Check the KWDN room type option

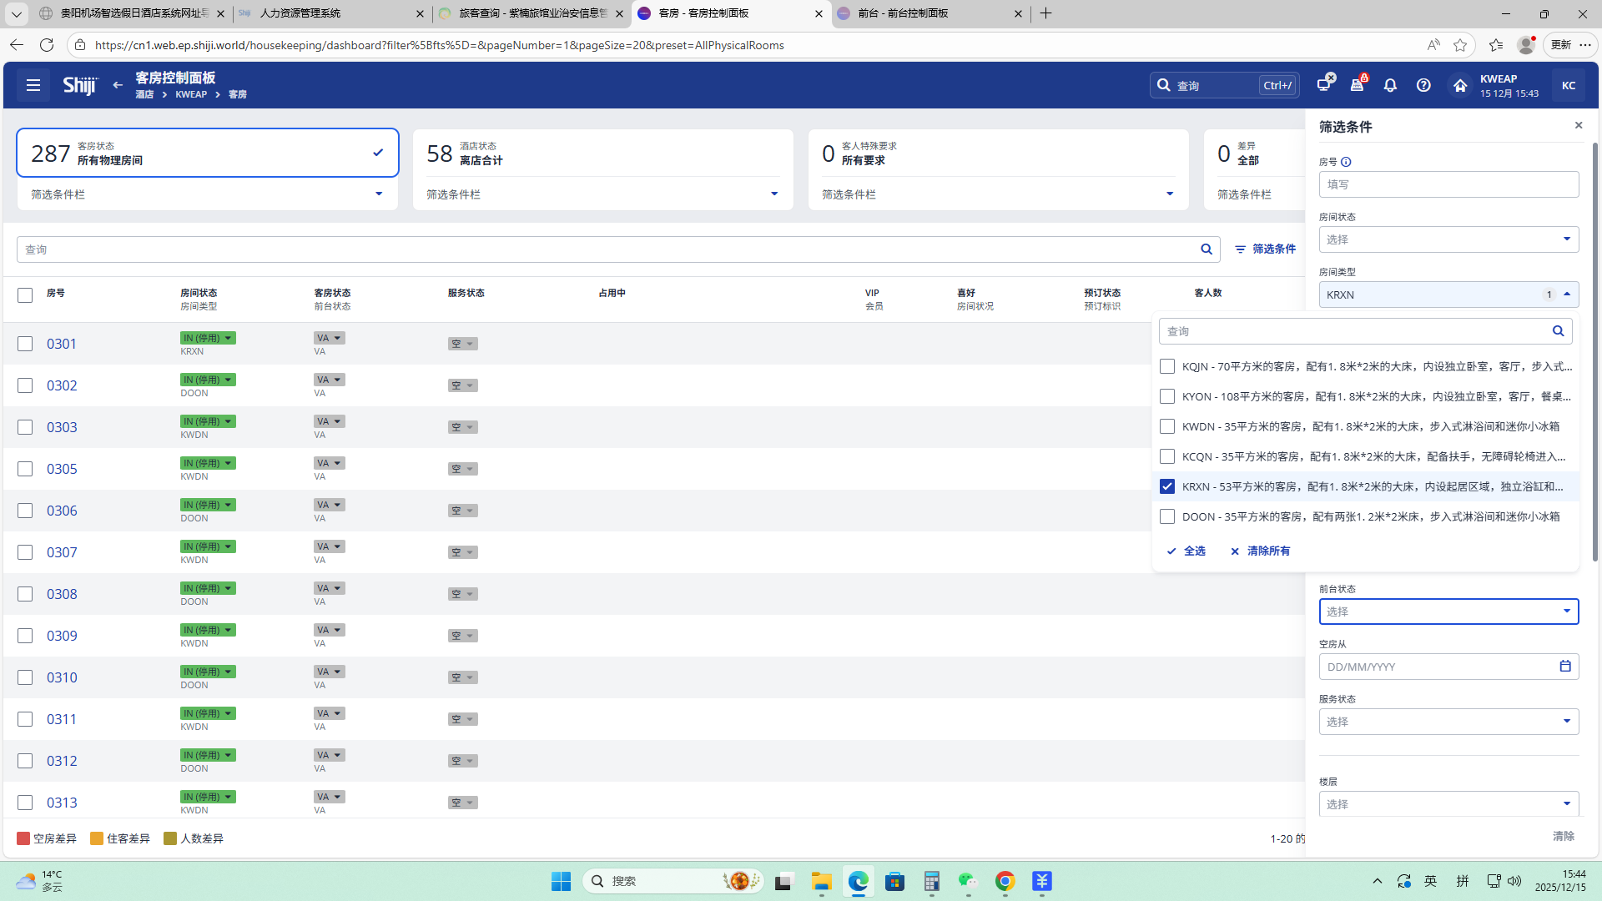pyautogui.click(x=1167, y=426)
